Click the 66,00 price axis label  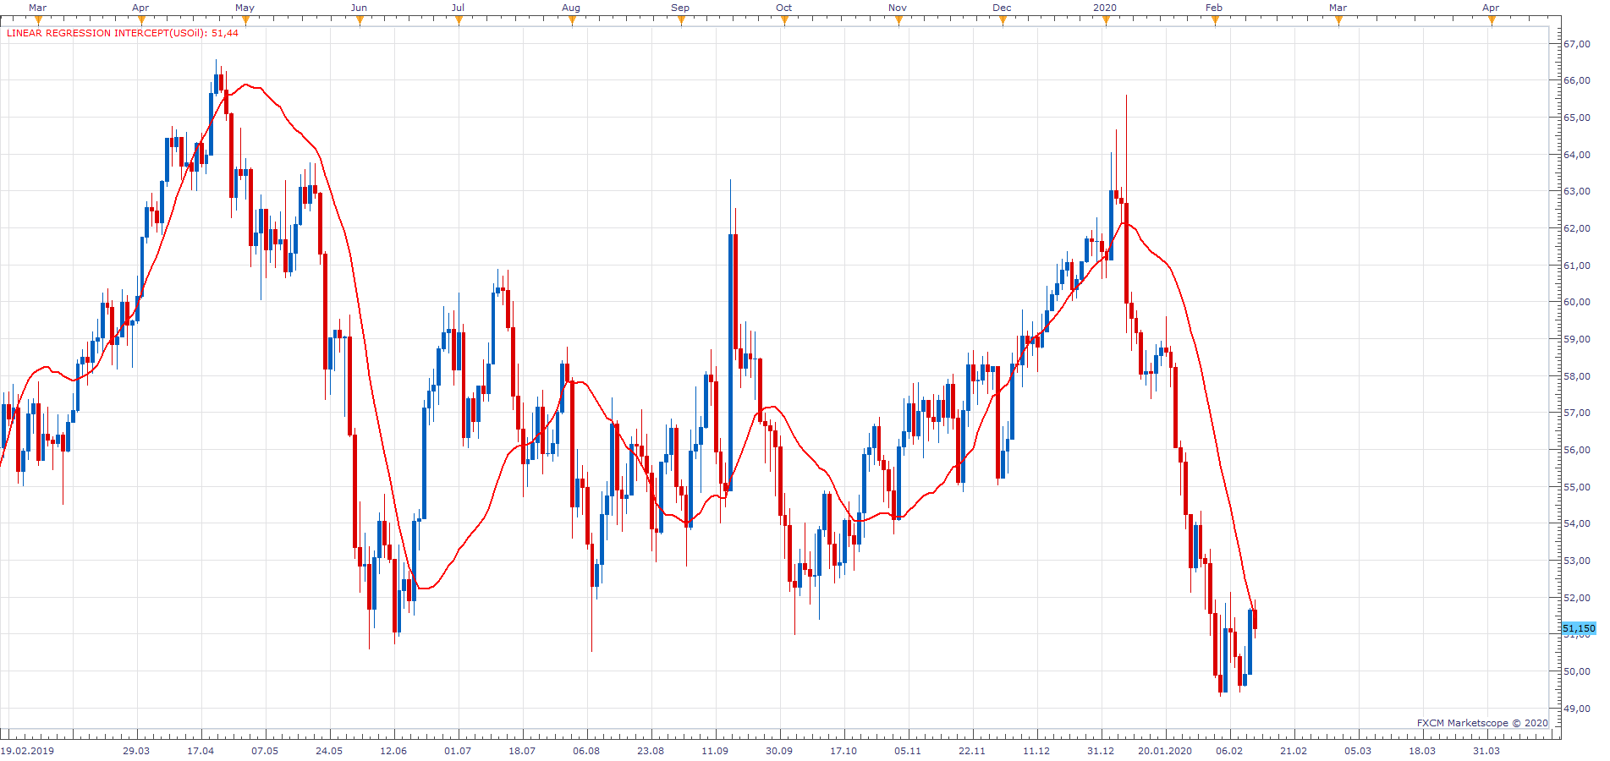point(1577,80)
